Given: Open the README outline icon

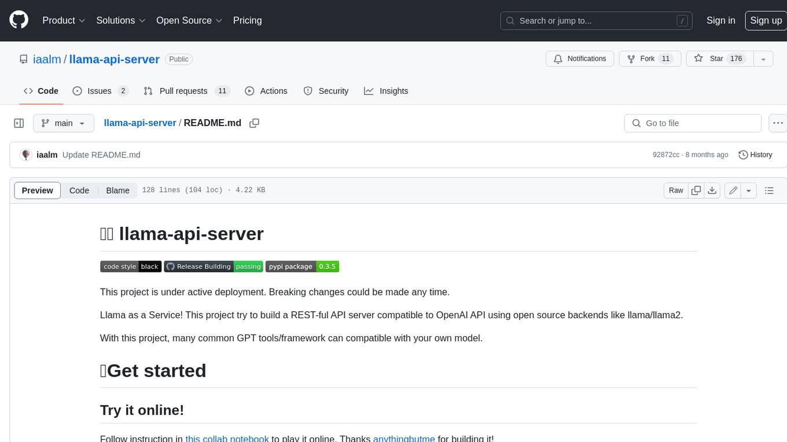Looking at the screenshot, I should click(769, 190).
